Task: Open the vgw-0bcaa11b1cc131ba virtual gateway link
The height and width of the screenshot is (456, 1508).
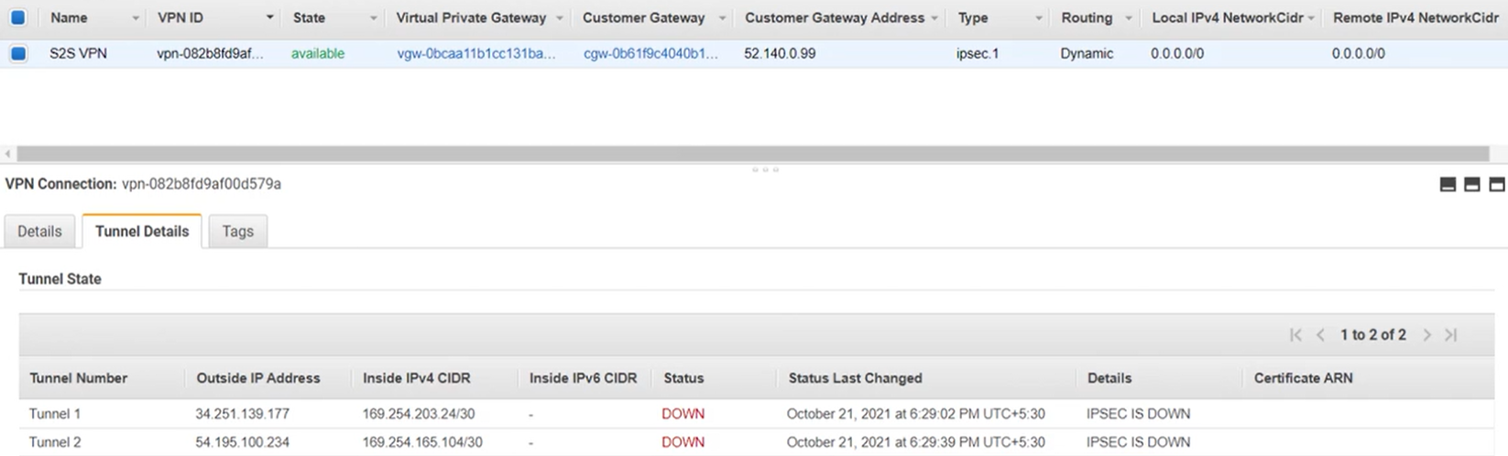Action: (x=475, y=54)
